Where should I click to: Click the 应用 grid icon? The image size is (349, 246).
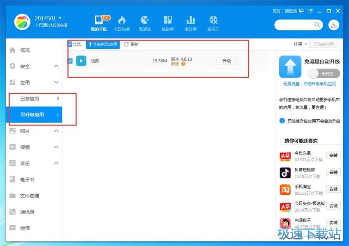pos(12,82)
